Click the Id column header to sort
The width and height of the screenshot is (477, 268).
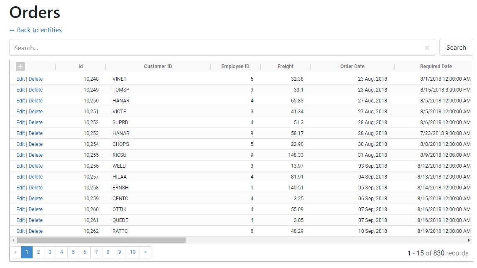[81, 66]
